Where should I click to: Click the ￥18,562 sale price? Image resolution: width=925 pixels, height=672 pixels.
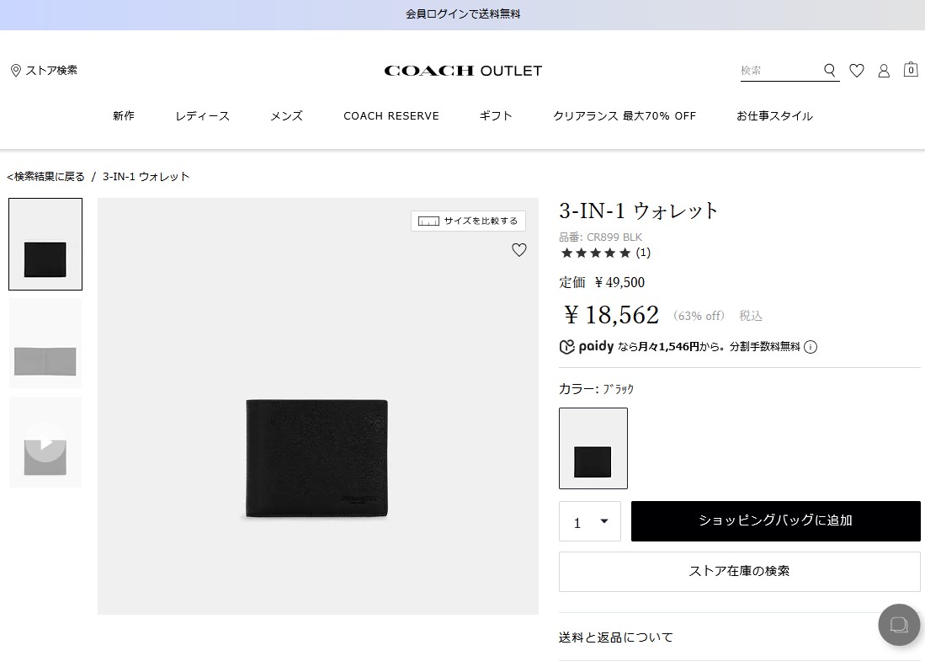pyautogui.click(x=611, y=315)
